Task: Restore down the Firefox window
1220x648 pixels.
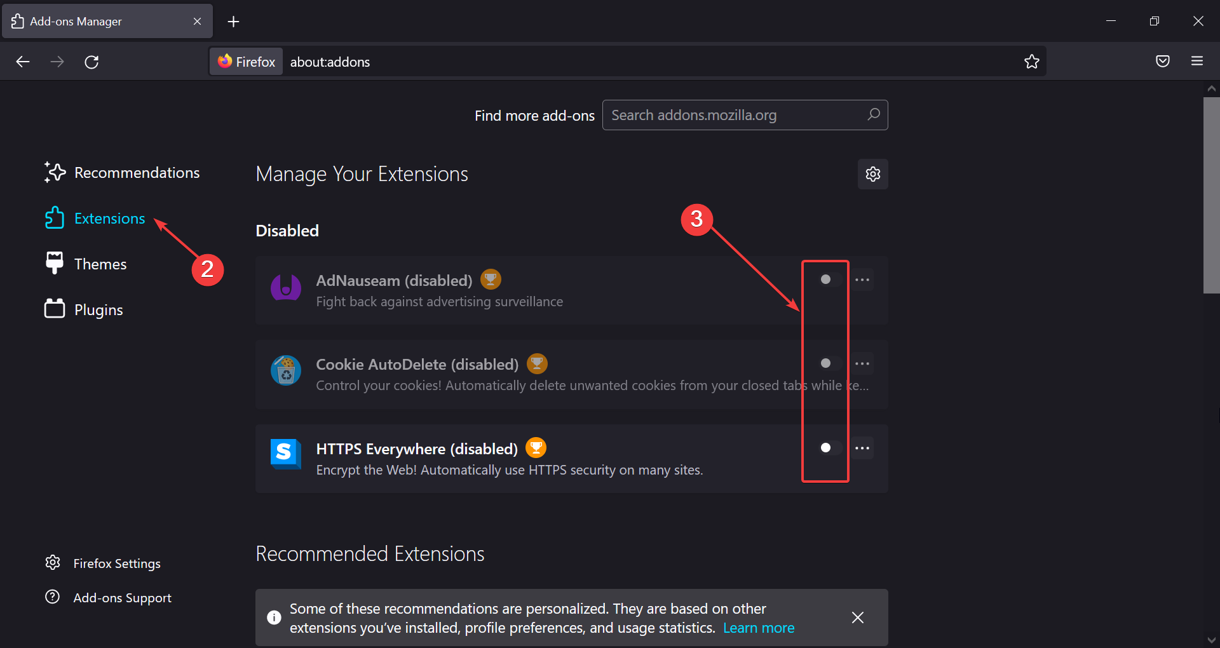Action: click(x=1155, y=21)
